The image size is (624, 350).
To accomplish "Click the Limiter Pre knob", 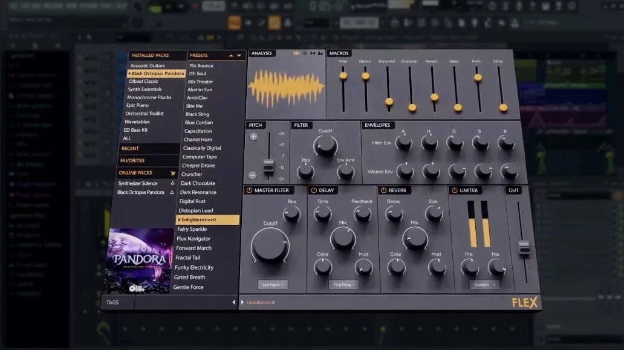I will 470,267.
